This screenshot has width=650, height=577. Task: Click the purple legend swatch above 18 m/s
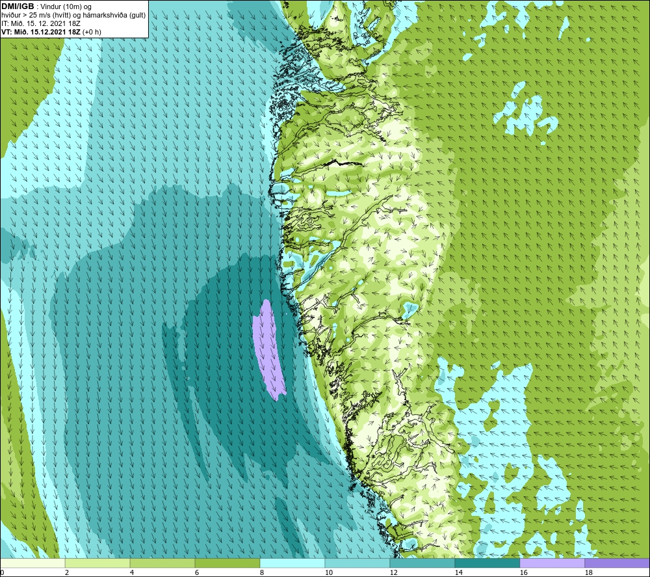[x=617, y=563]
